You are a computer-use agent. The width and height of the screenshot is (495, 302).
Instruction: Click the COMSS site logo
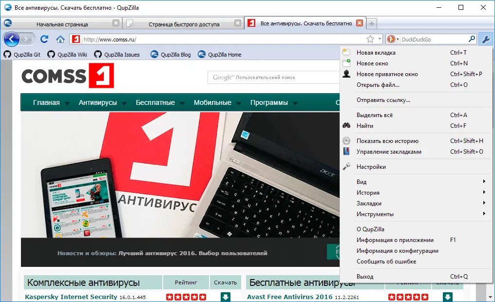[68, 76]
